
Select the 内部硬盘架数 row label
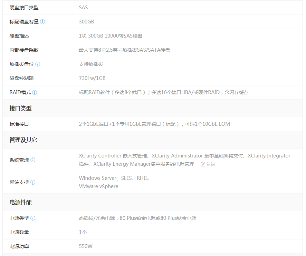pyautogui.click(x=24, y=50)
